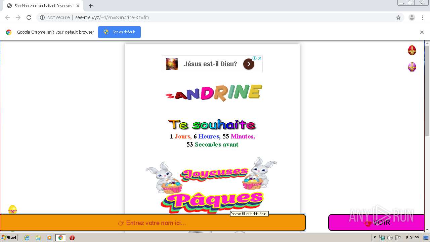Click the Te souhaite heading image
430x242 pixels.
212,125
